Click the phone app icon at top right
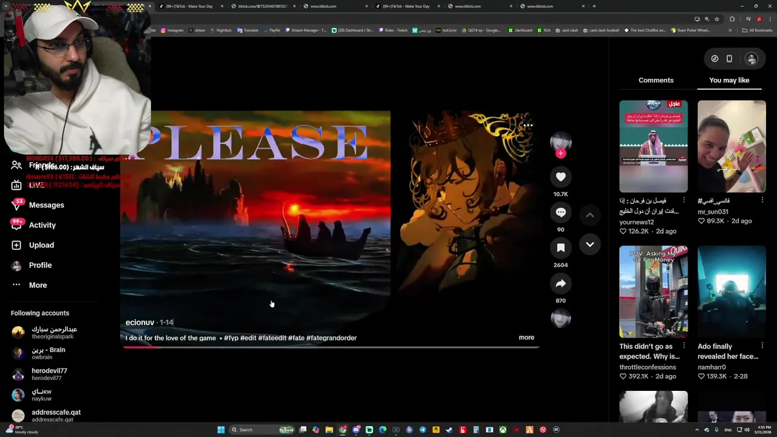The width and height of the screenshot is (777, 437). click(x=729, y=59)
